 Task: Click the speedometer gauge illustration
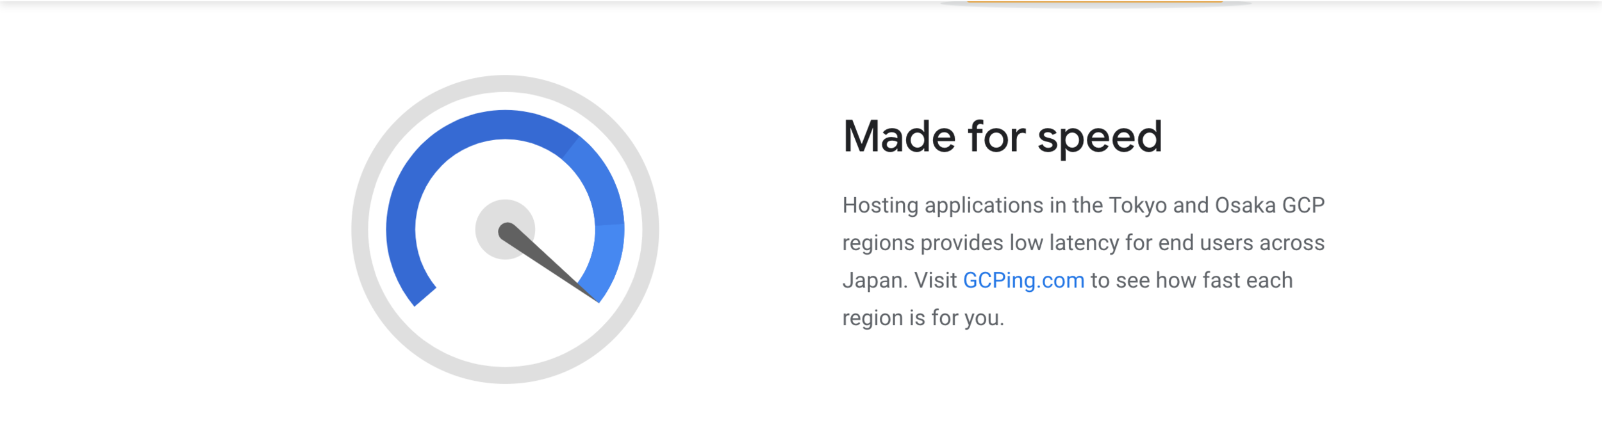[x=505, y=230]
